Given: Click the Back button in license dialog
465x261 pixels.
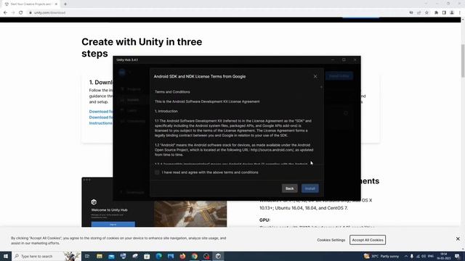Looking at the screenshot, I should [289, 188].
